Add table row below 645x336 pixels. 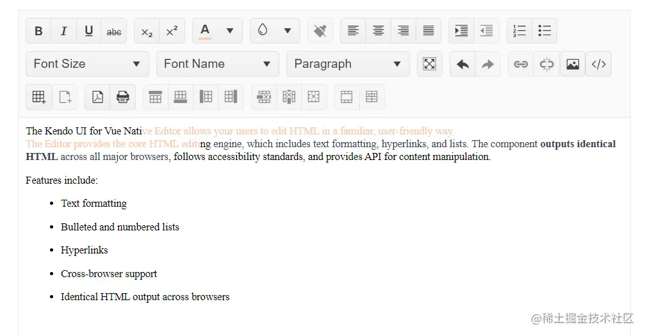pyautogui.click(x=180, y=97)
